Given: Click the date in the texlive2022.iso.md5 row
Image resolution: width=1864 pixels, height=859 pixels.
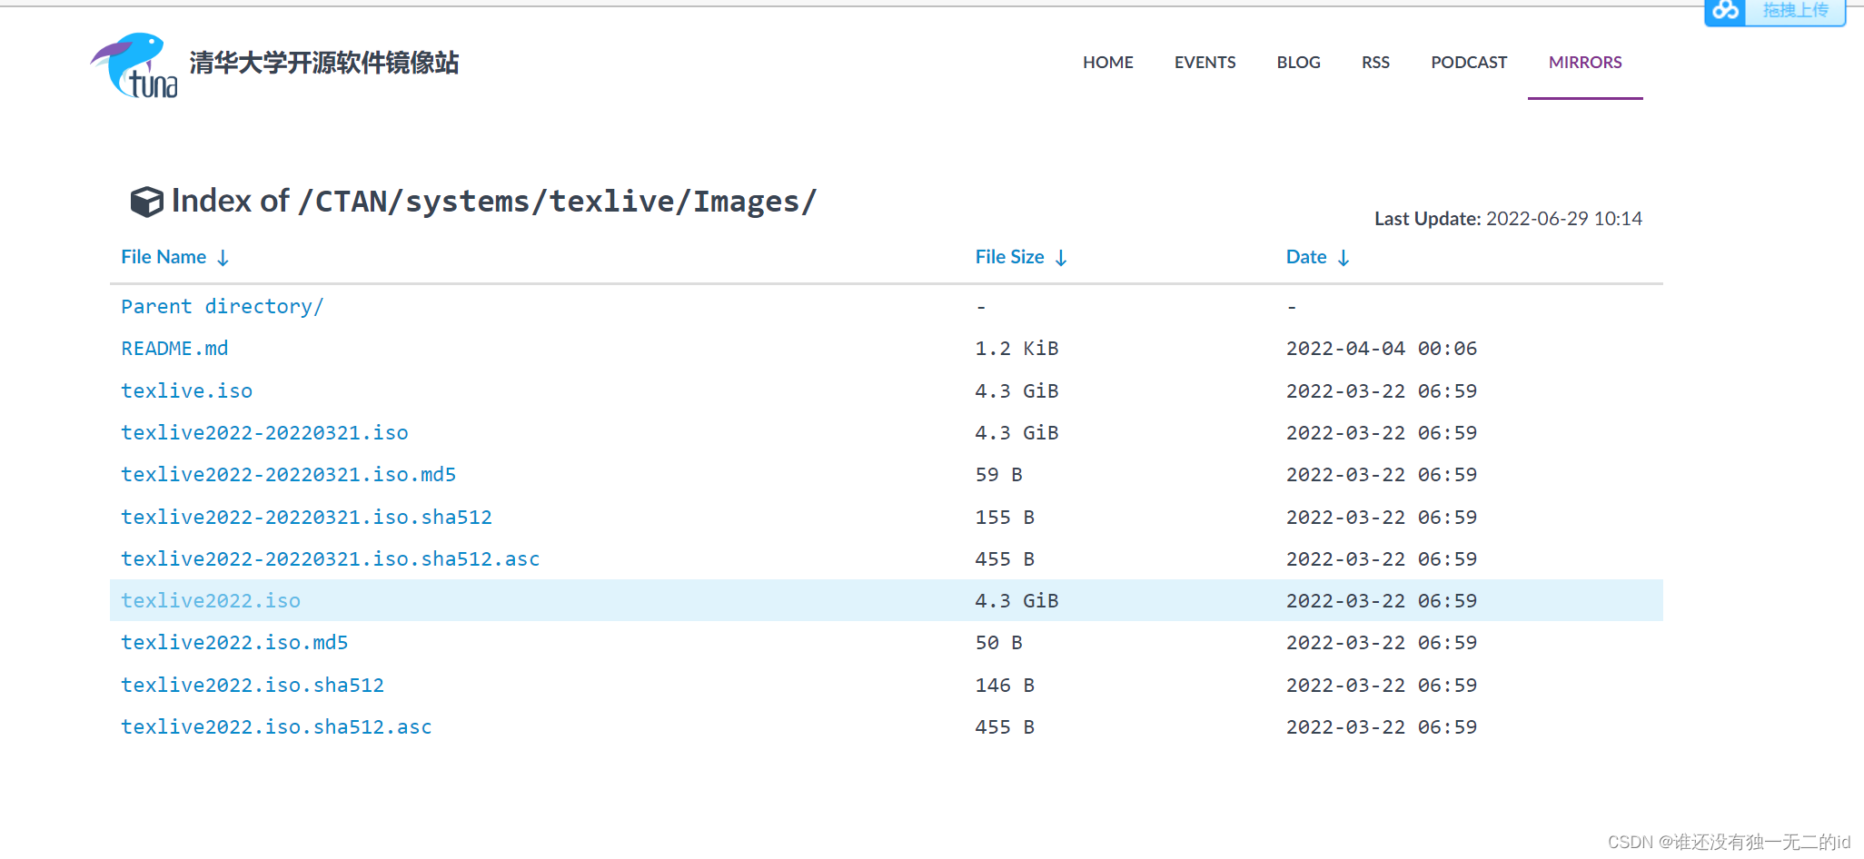Looking at the screenshot, I should pos(1381,643).
